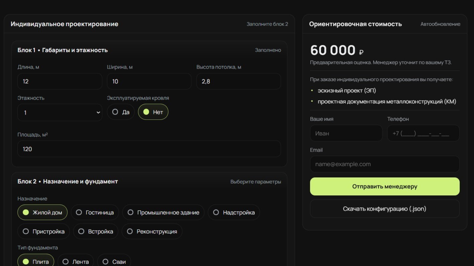Select "Лента" foundation type
The height and width of the screenshot is (266, 474).
coord(75,261)
